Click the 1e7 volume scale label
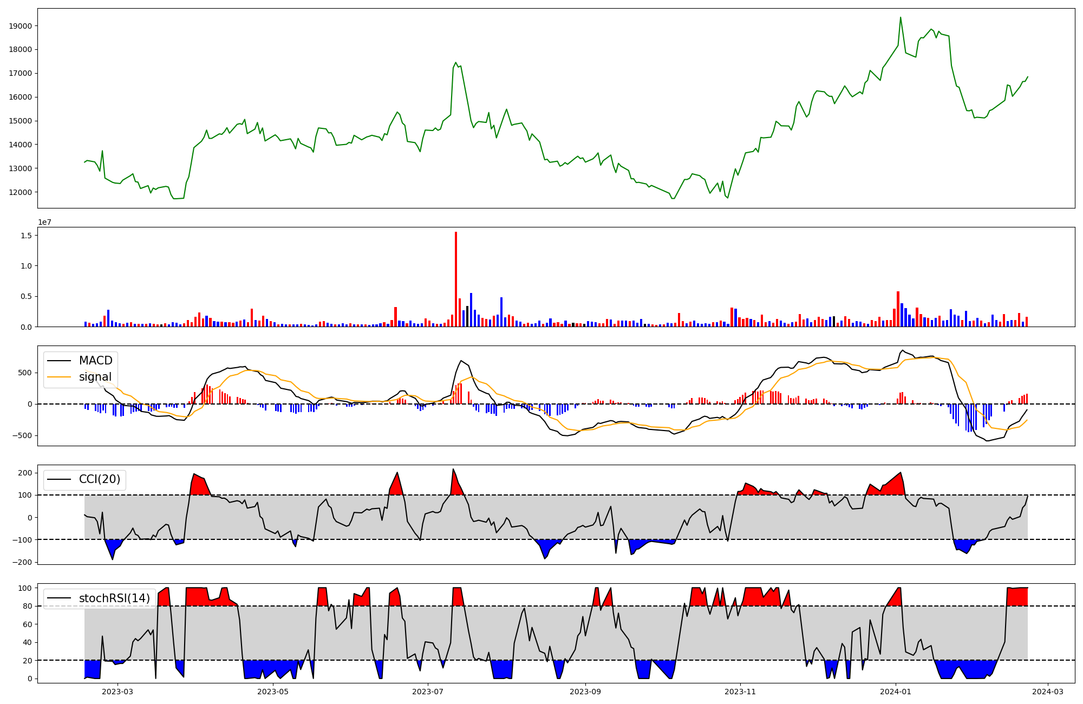 (x=44, y=222)
